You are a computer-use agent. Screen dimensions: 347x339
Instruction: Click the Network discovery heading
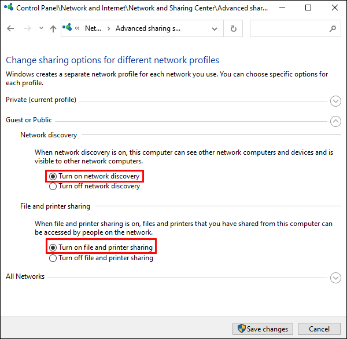pos(49,135)
